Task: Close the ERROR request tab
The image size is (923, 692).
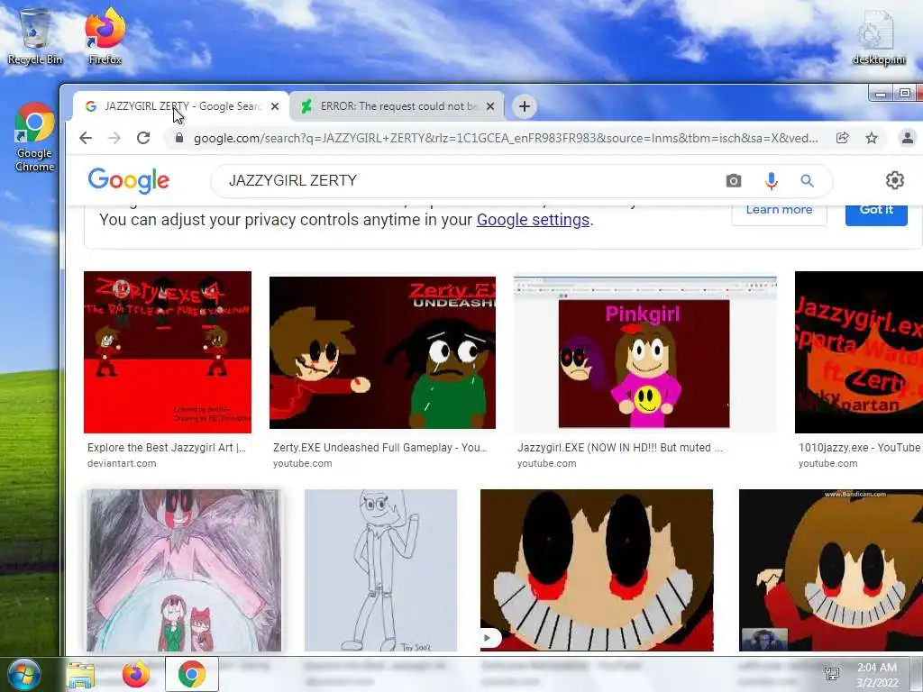Action: click(x=490, y=106)
